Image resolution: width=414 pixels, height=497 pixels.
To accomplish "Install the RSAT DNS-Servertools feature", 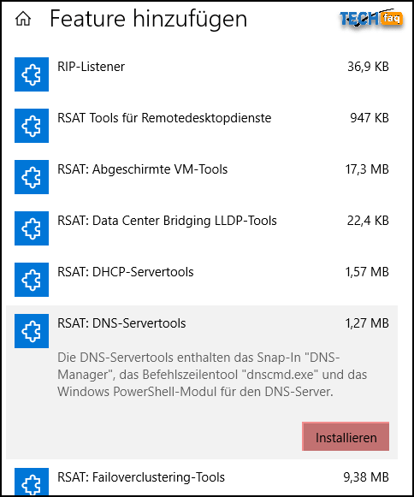I will 346,437.
